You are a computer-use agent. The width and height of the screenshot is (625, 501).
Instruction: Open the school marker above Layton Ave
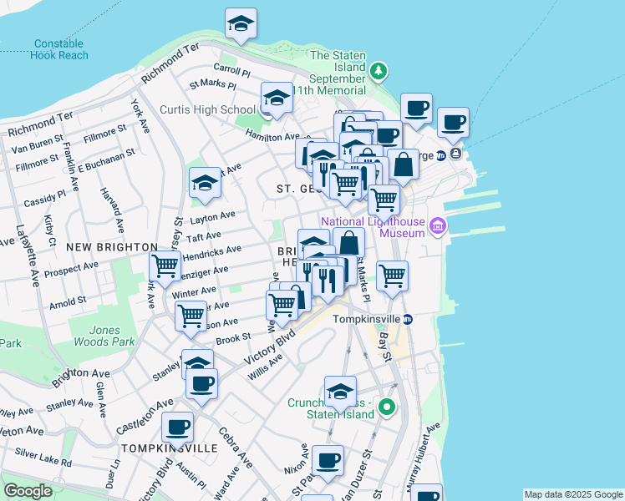click(205, 183)
